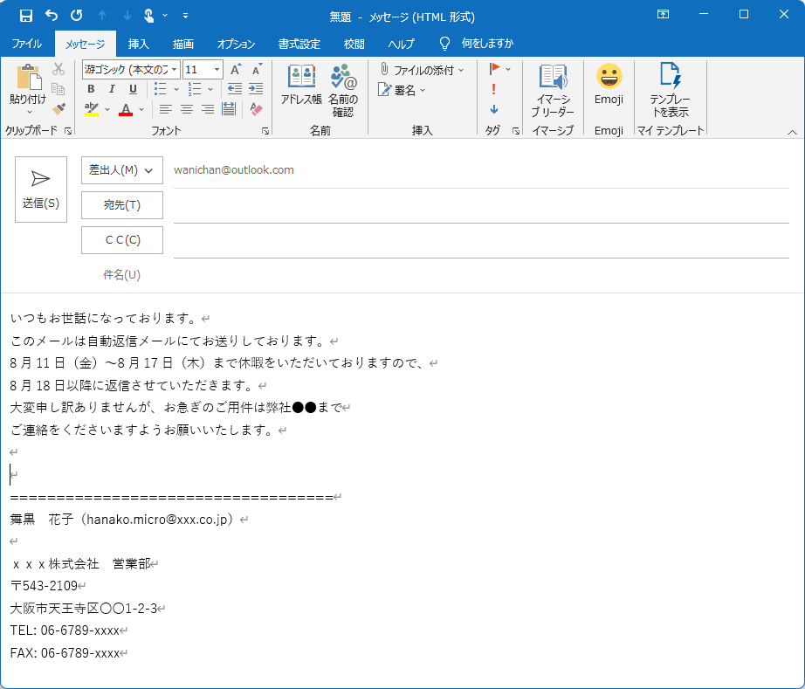
Task: Decrease indent of paragraph
Action: 235,89
